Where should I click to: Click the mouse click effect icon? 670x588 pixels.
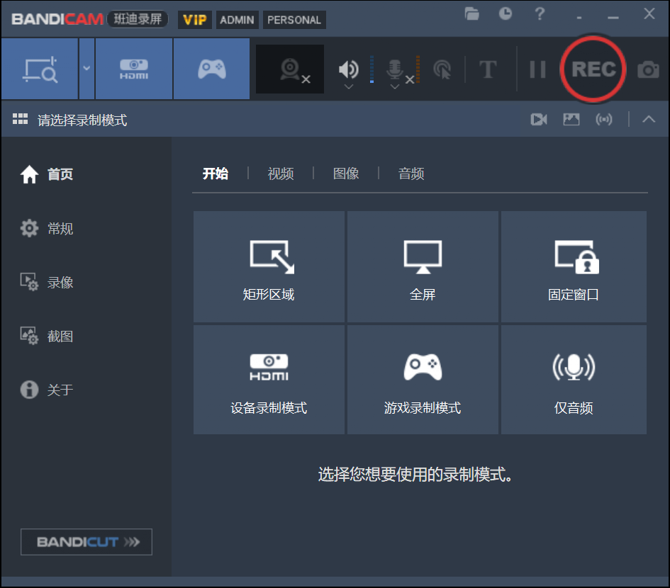(442, 68)
